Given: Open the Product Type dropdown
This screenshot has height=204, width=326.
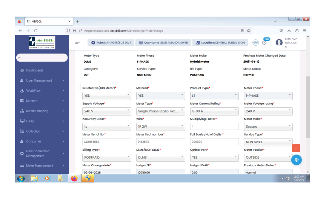Looking at the screenshot, I should coord(214,96).
